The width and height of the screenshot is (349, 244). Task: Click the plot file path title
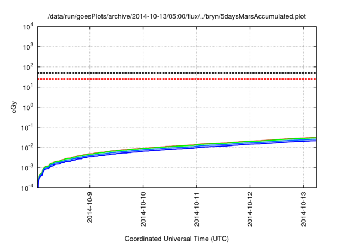[x=177, y=16]
